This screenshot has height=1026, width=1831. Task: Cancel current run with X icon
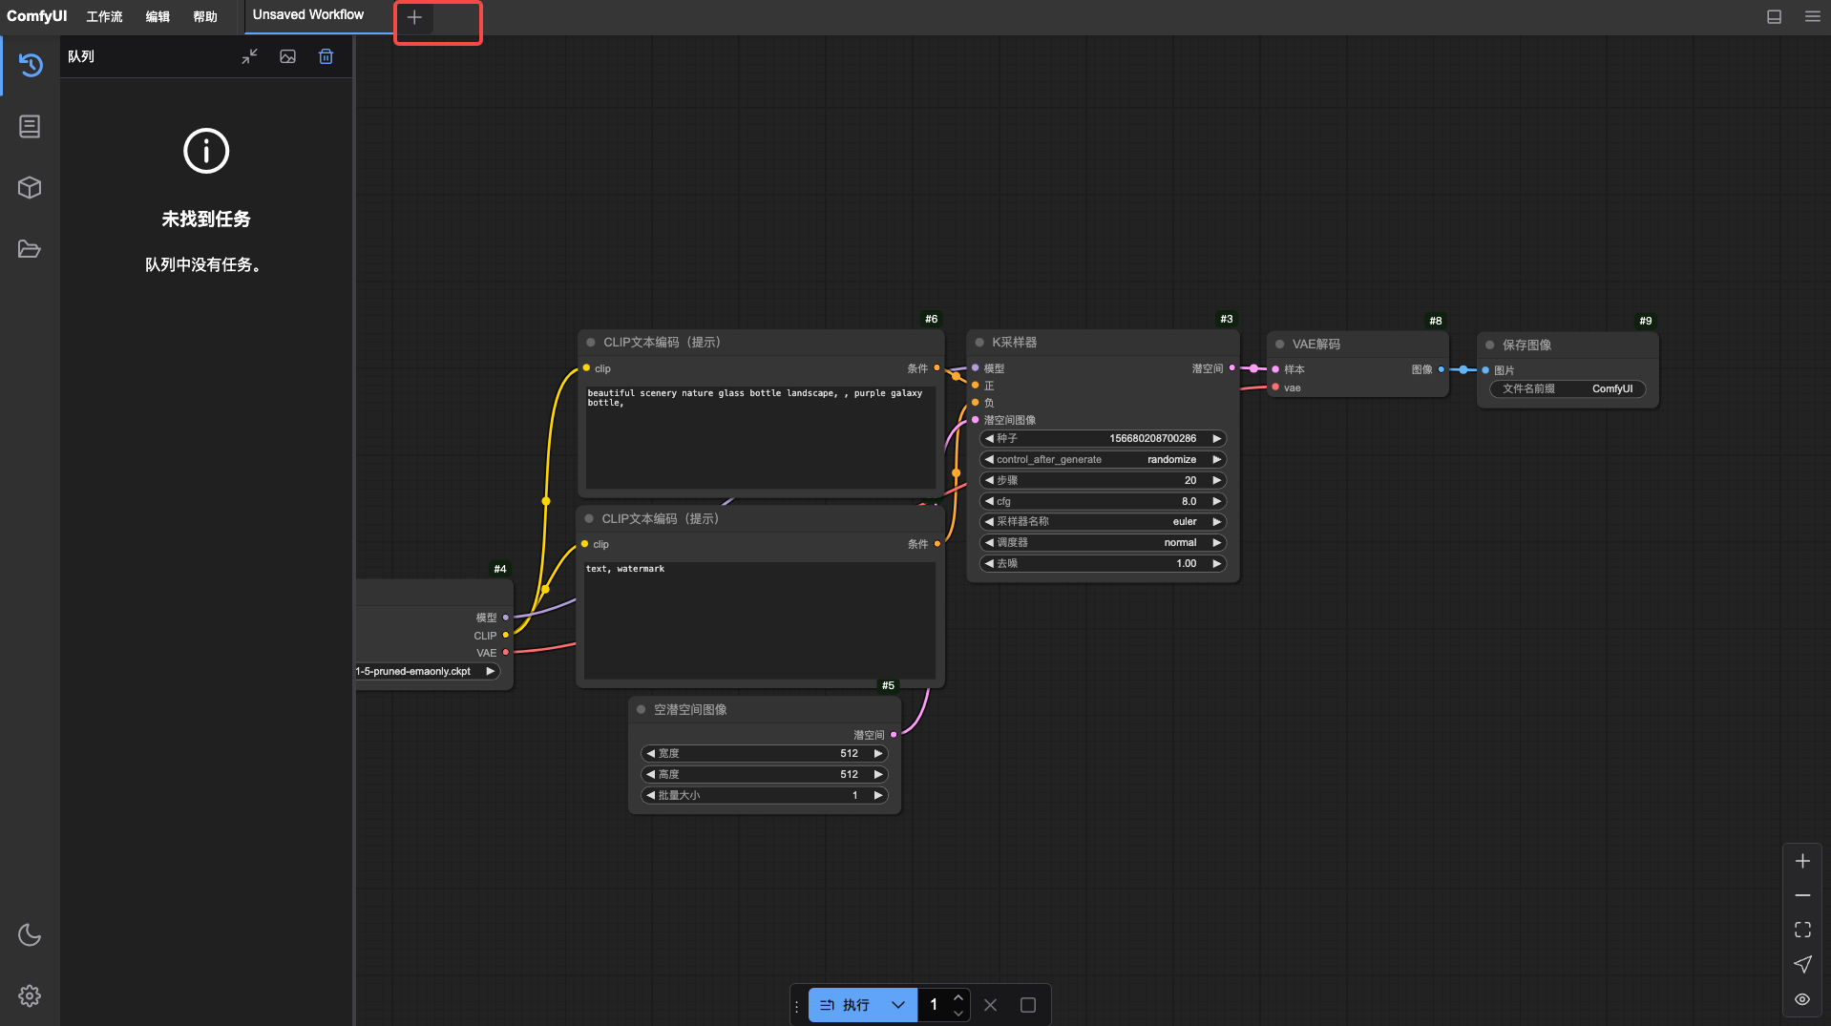pyautogui.click(x=990, y=1005)
